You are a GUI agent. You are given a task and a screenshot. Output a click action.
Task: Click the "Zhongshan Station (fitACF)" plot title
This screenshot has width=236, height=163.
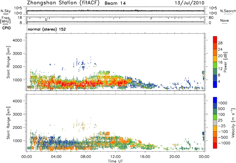click(x=63, y=3)
